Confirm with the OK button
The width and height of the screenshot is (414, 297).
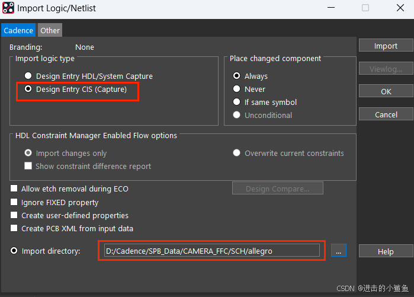click(386, 91)
